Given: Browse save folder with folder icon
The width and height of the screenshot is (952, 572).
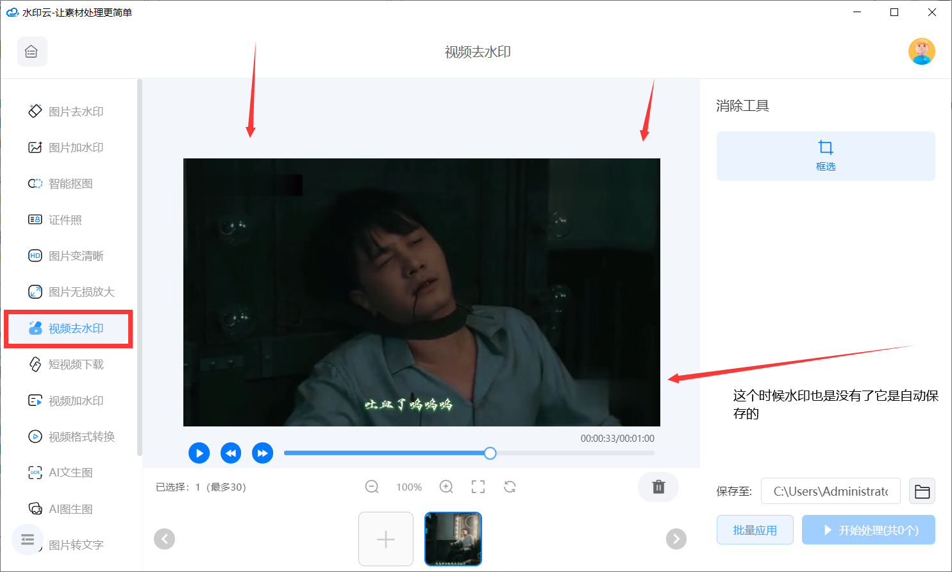Looking at the screenshot, I should [x=923, y=491].
